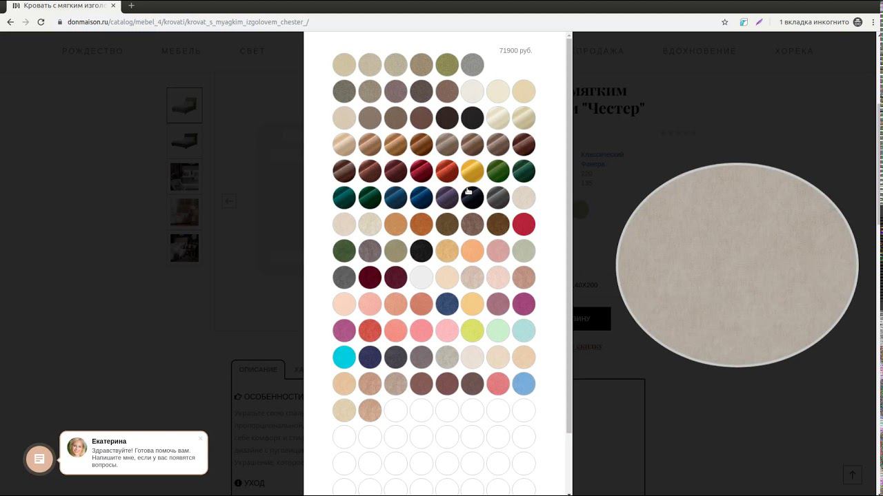Open the ХОРЕКА menu section
This screenshot has width=883, height=496.
[x=794, y=51]
